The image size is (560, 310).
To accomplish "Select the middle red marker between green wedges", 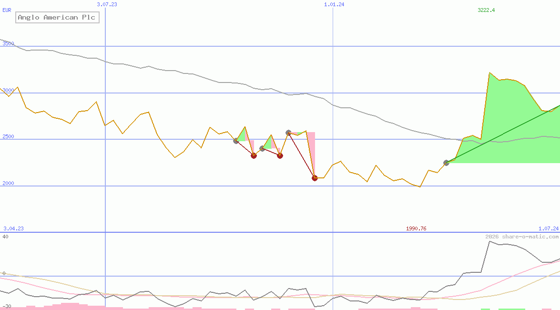I will click(x=280, y=155).
